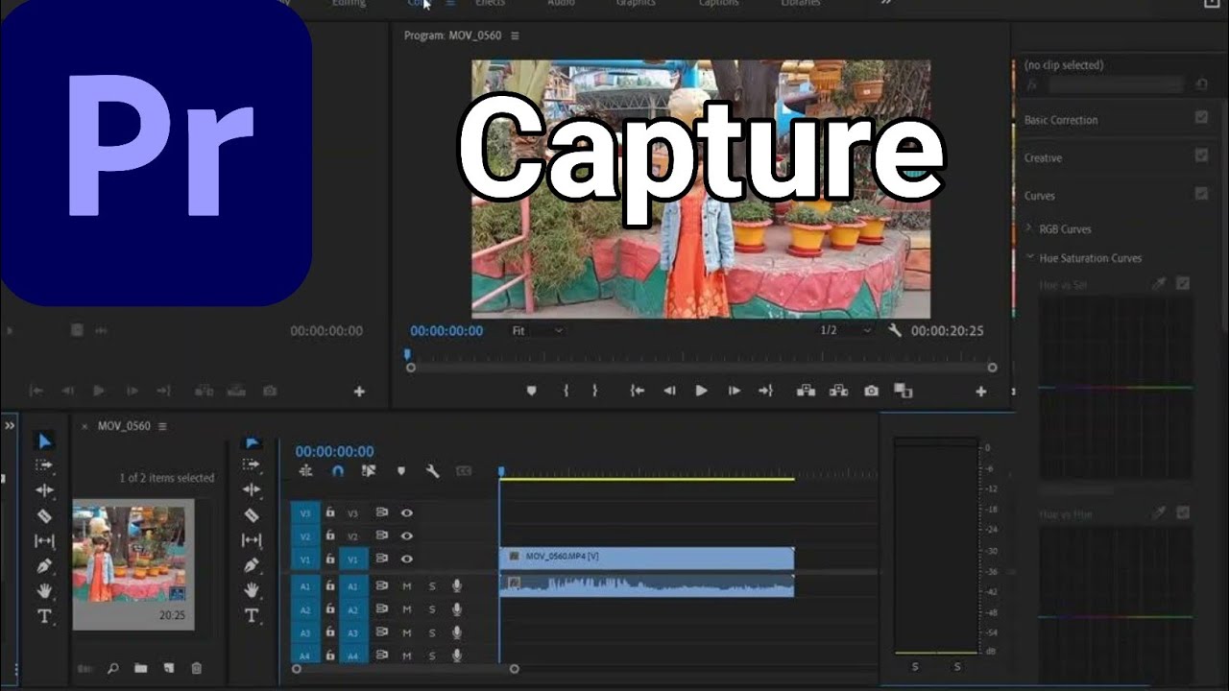
Task: Pick the Hue vs Sat eyedropper
Action: tap(1160, 284)
